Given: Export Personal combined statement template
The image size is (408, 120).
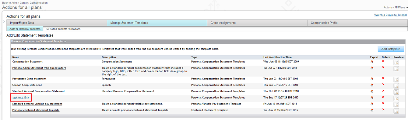Looking at the screenshot, I should tap(372, 110).
